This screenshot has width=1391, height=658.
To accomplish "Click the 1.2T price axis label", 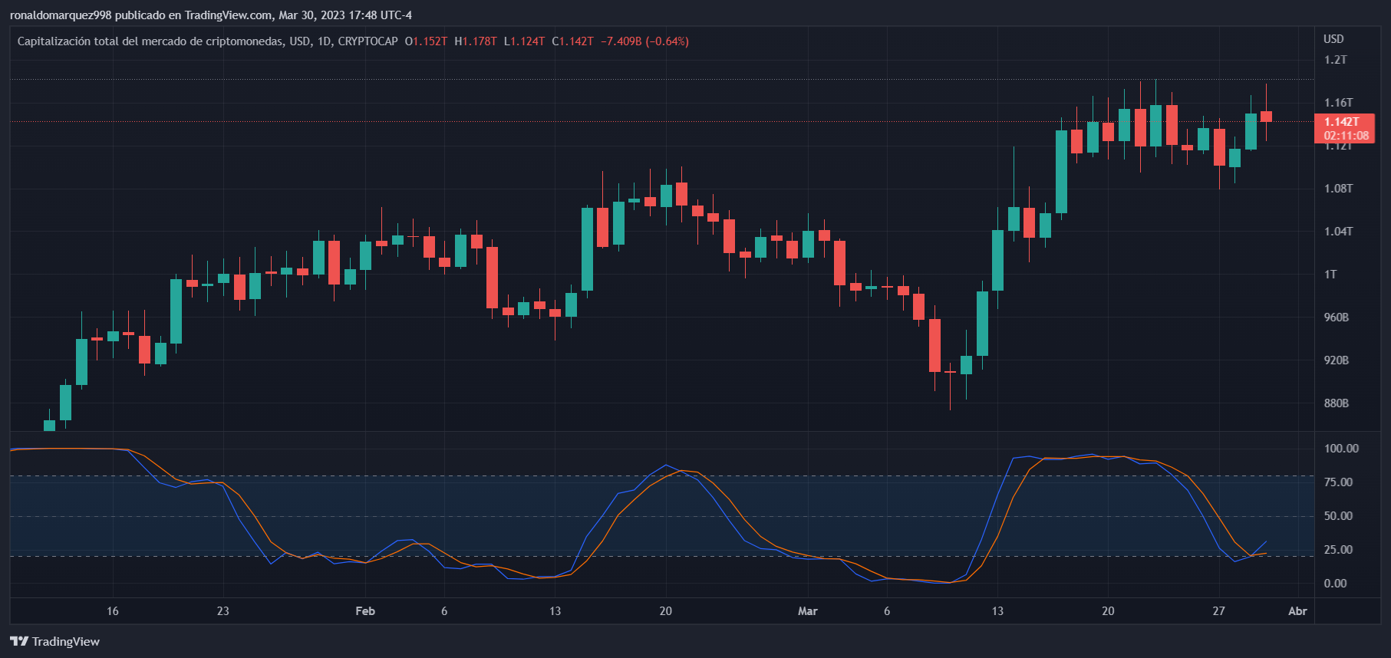I will [x=1335, y=60].
